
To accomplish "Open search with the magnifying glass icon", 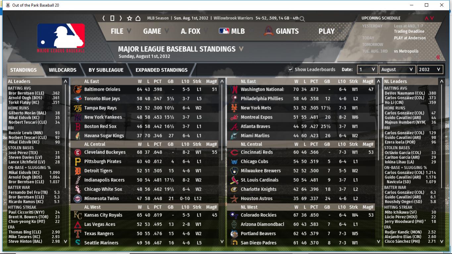I will click(x=302, y=19).
